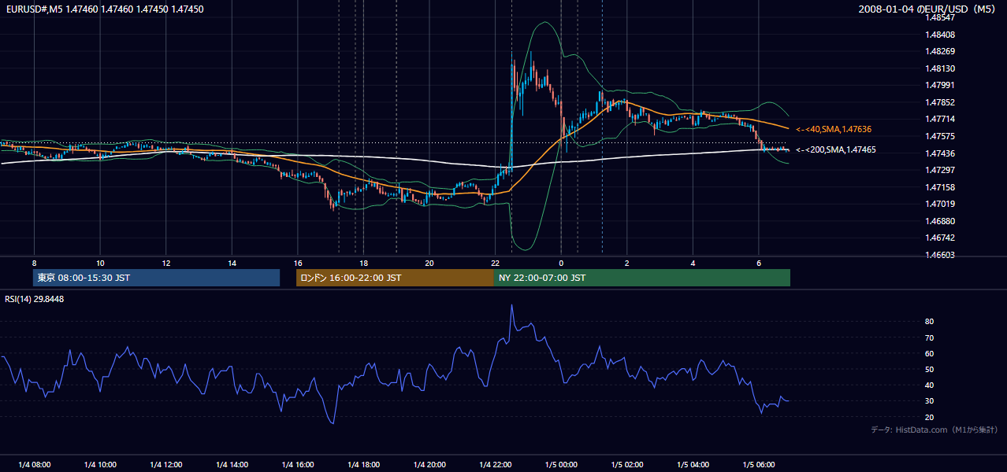The image size is (1007, 472).
Task: Click price level 1.46742 on the axis
Action: pyautogui.click(x=942, y=238)
